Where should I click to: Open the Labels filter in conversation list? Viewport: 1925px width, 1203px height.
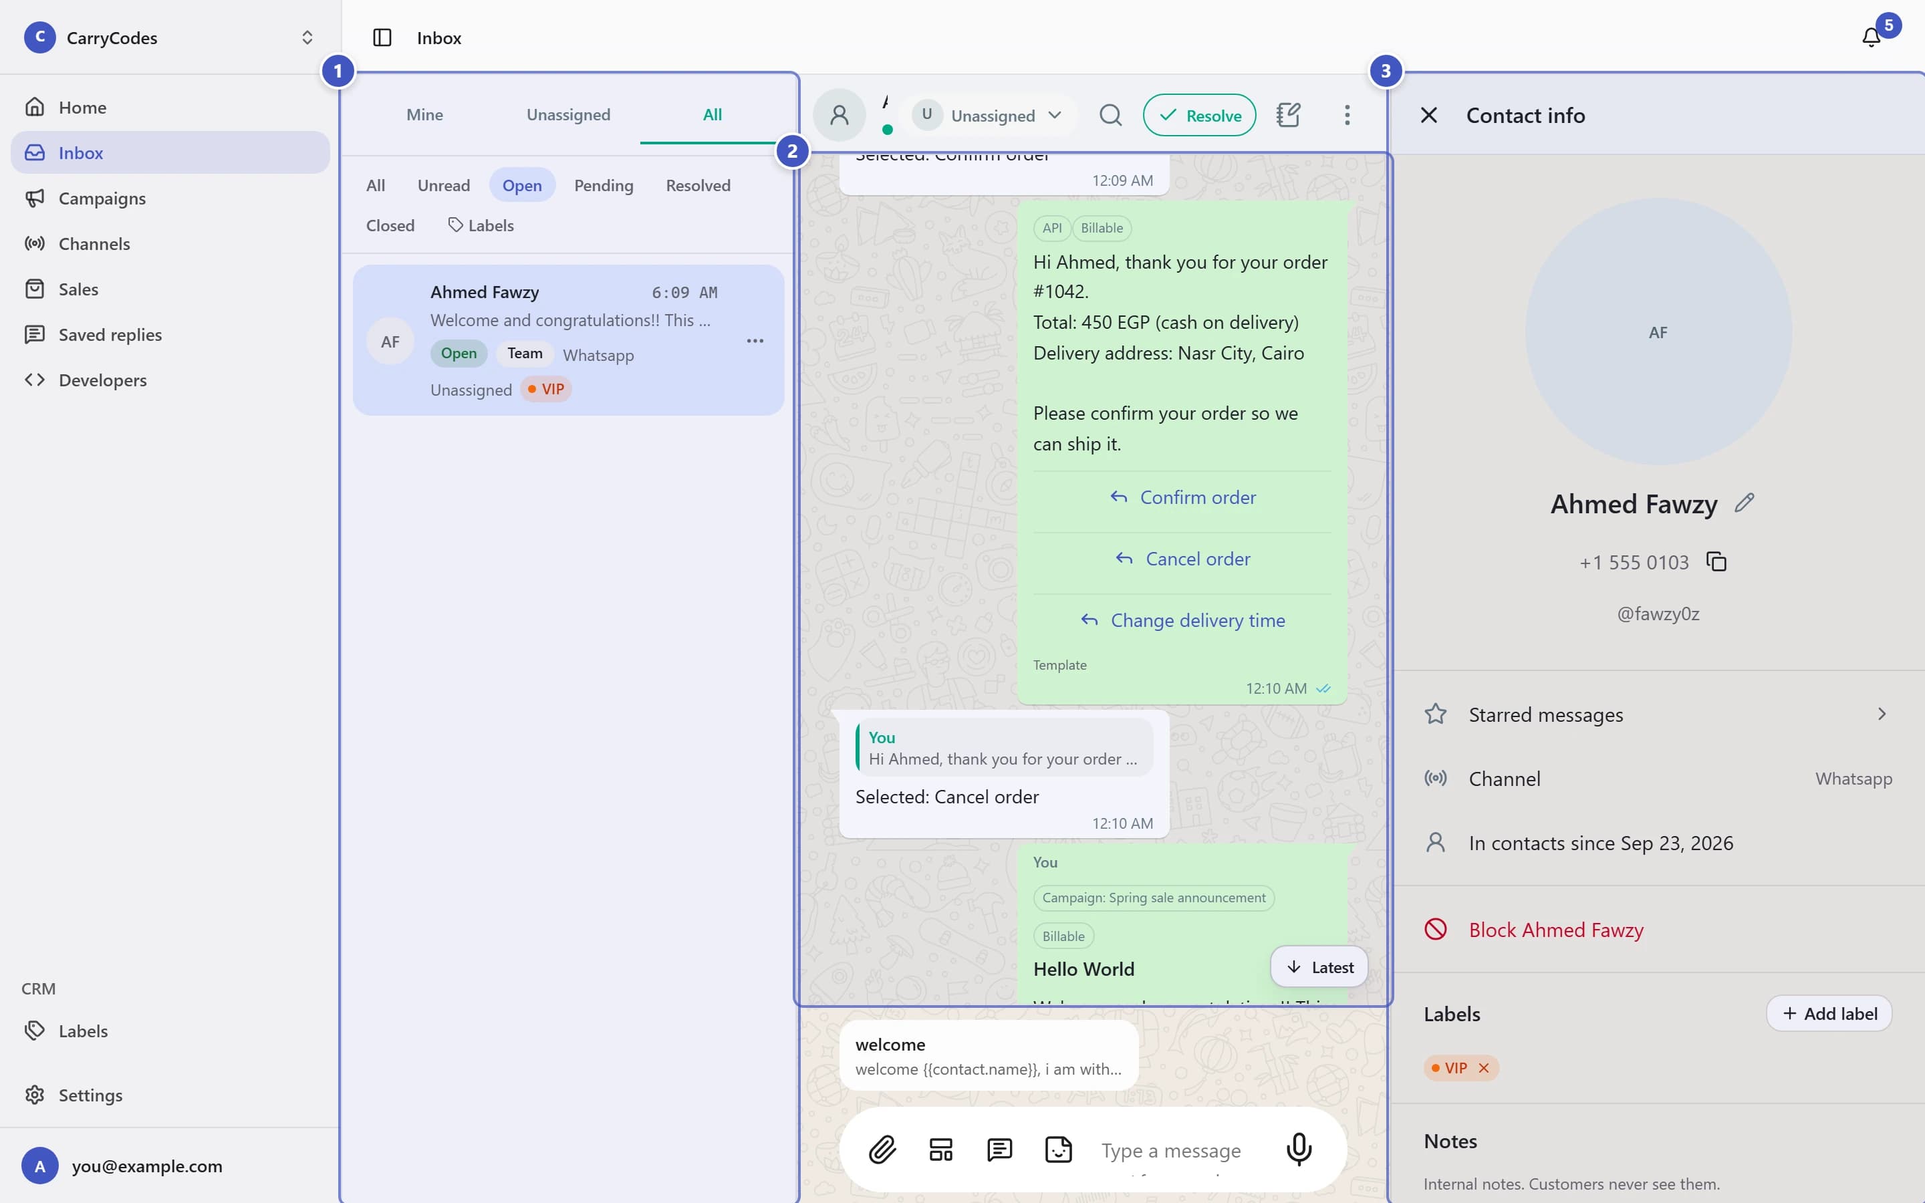tap(481, 226)
